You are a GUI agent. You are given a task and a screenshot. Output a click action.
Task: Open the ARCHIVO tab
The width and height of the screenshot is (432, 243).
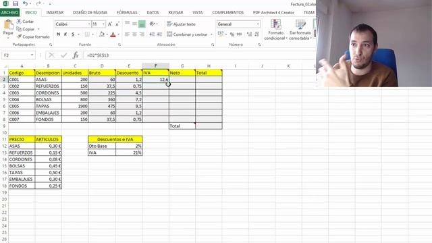coord(9,12)
